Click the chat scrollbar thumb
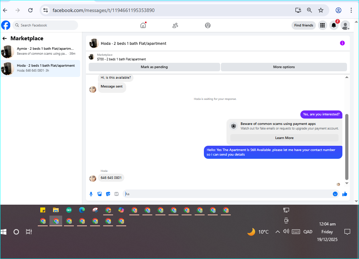Image resolution: width=359 pixels, height=259 pixels. (x=347, y=147)
